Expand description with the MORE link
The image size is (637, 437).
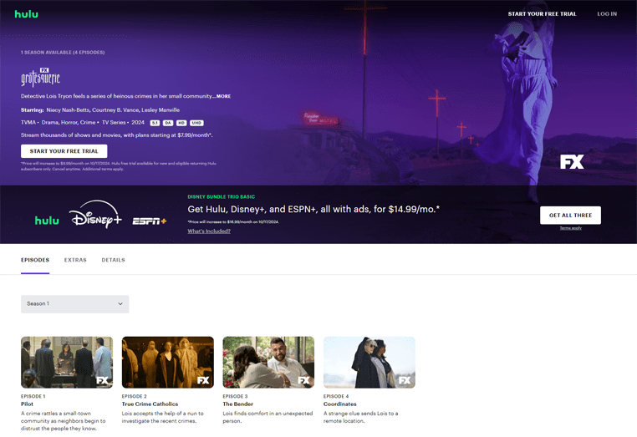223,96
